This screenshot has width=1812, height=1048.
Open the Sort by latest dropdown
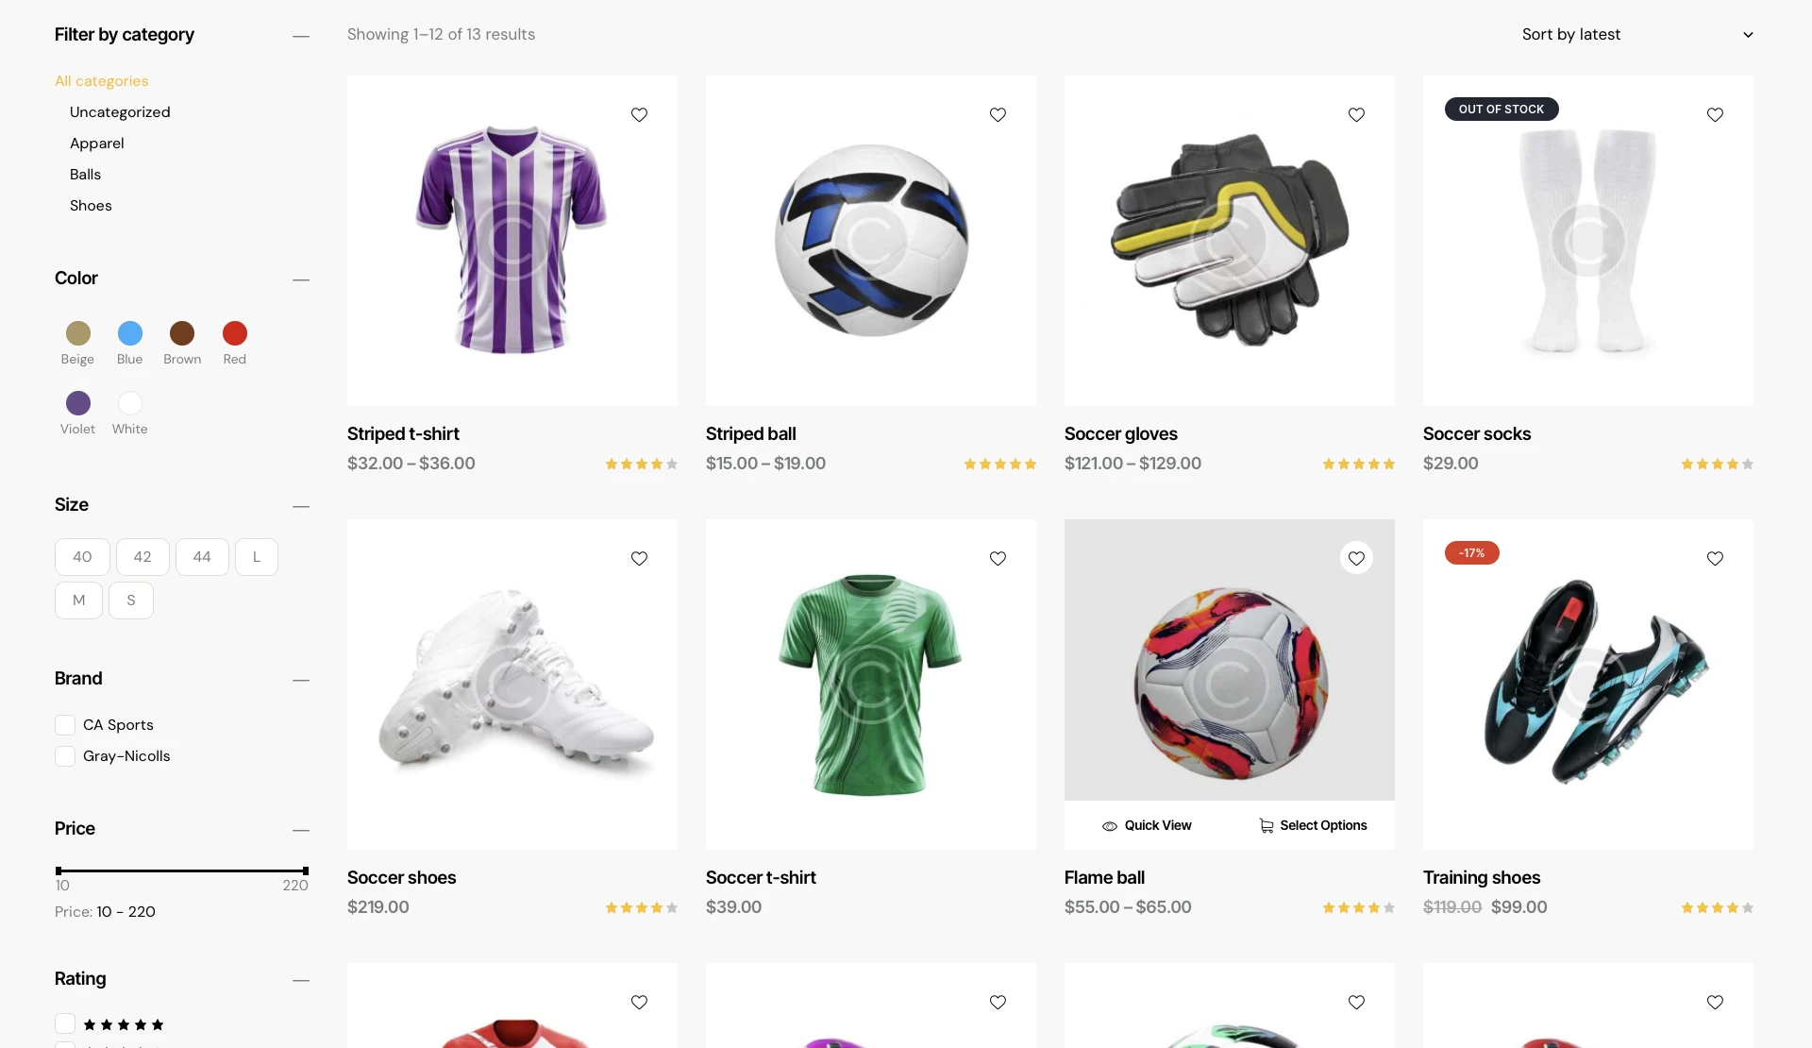click(1636, 35)
